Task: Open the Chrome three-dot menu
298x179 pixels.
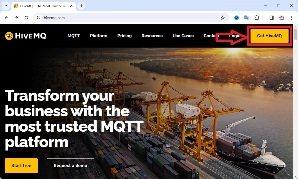Action: pyautogui.click(x=291, y=18)
